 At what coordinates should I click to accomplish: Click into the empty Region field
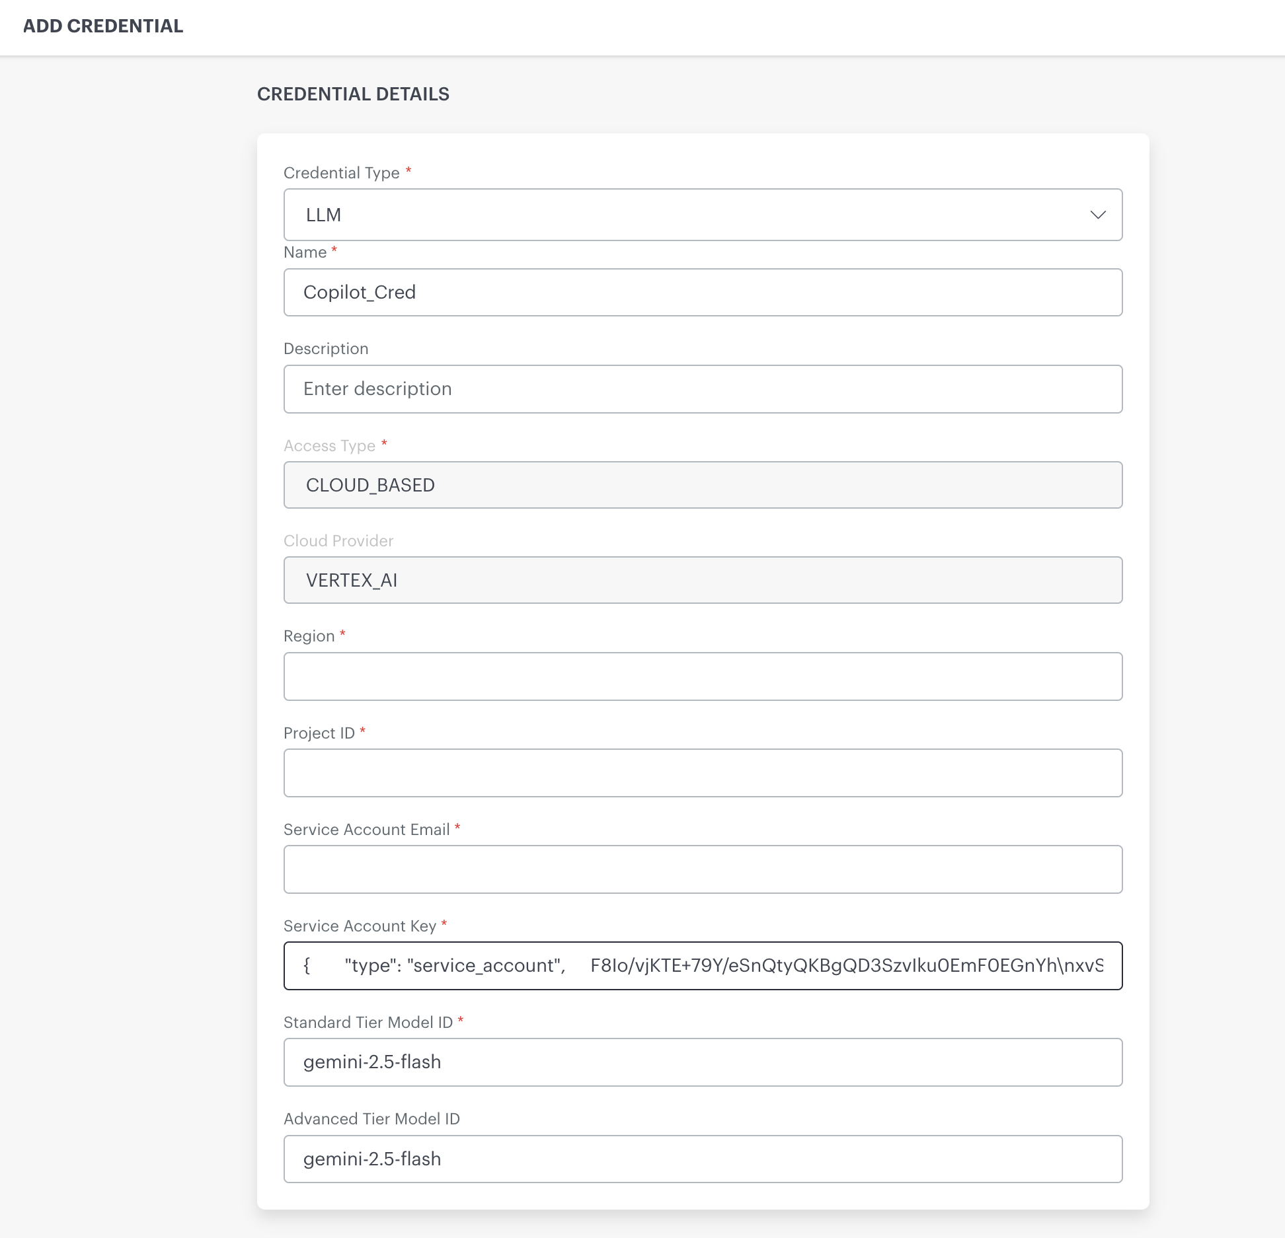[702, 676]
